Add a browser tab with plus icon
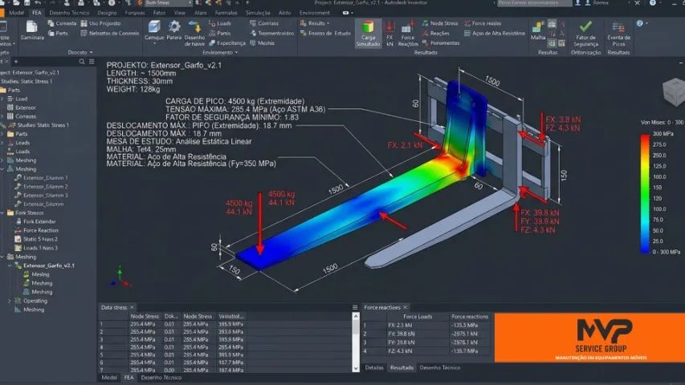The width and height of the screenshot is (685, 385). (16, 62)
